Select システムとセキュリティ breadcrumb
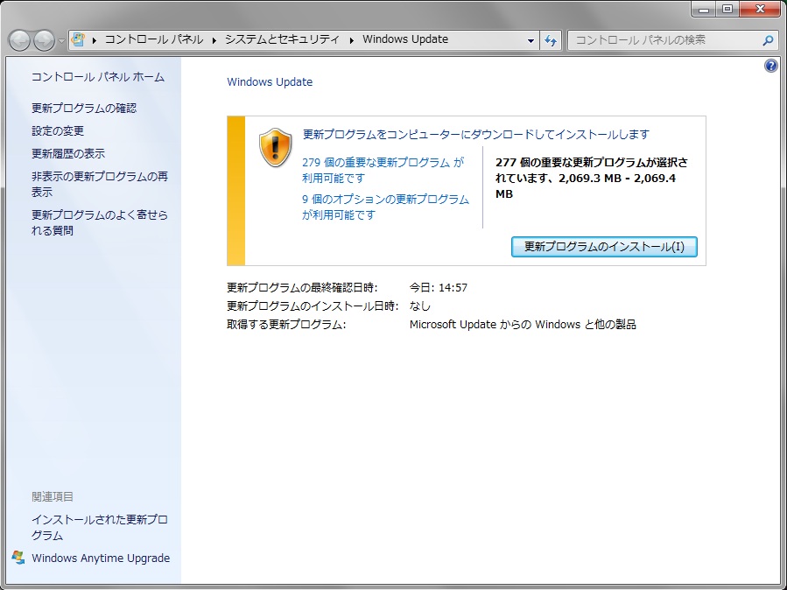Screen dimensions: 787x590 [x=282, y=39]
